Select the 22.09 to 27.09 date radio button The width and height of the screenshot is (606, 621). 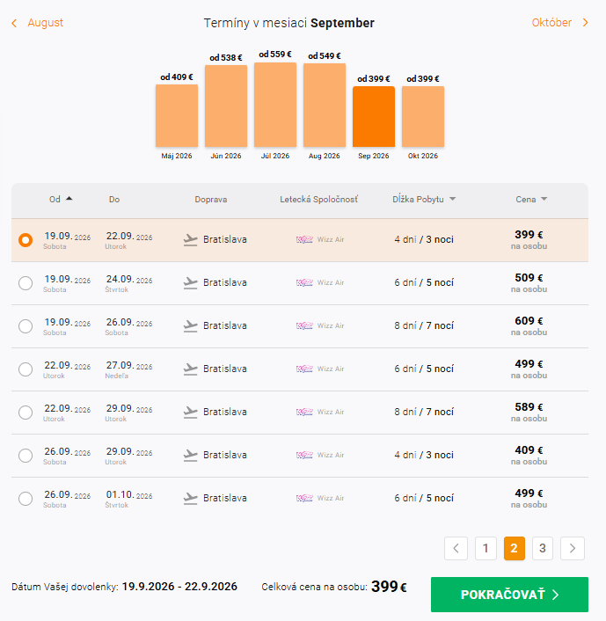pos(26,369)
